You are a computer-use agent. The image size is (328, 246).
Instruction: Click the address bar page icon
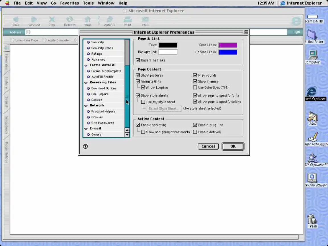click(x=28, y=32)
